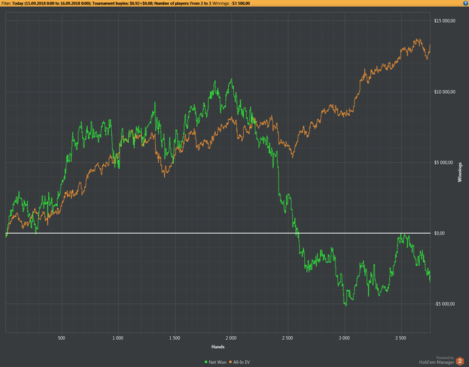This screenshot has height=367, width=469.
Task: Click the 3 500 hands axis tick label
Action: [x=401, y=338]
